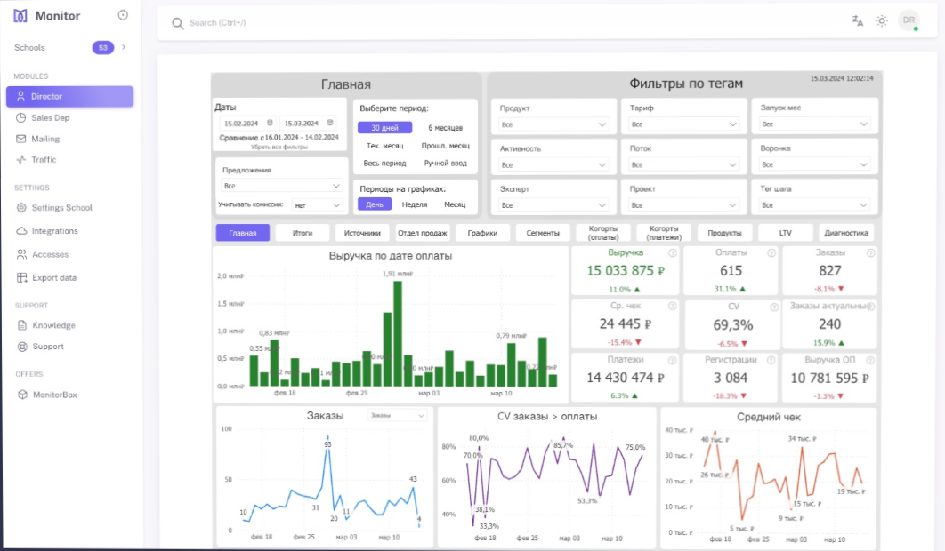Open the Продукт filter dropdown

point(553,124)
